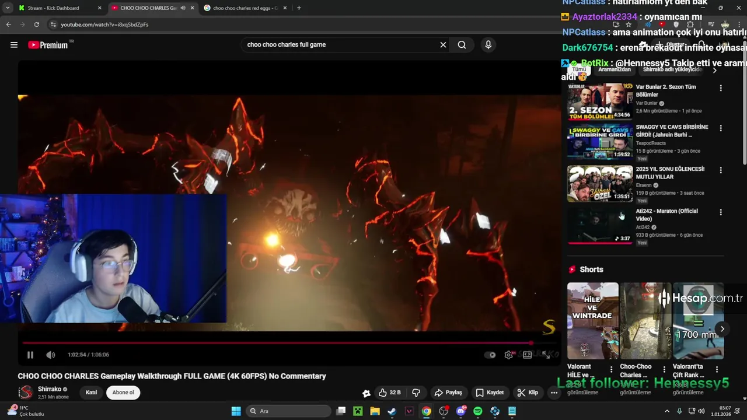Pause the video playback
The image size is (747, 420).
[30, 355]
